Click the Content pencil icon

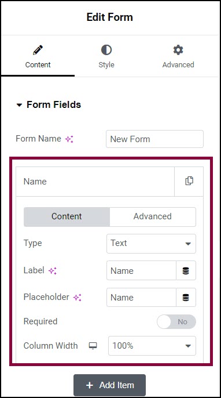pyautogui.click(x=38, y=50)
